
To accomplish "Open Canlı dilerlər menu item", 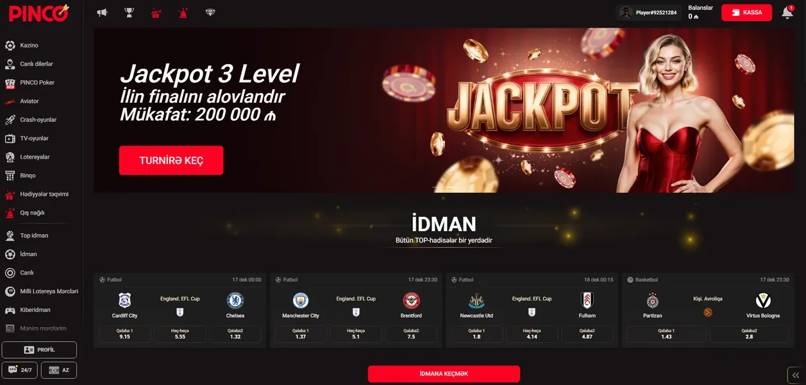I will [36, 64].
